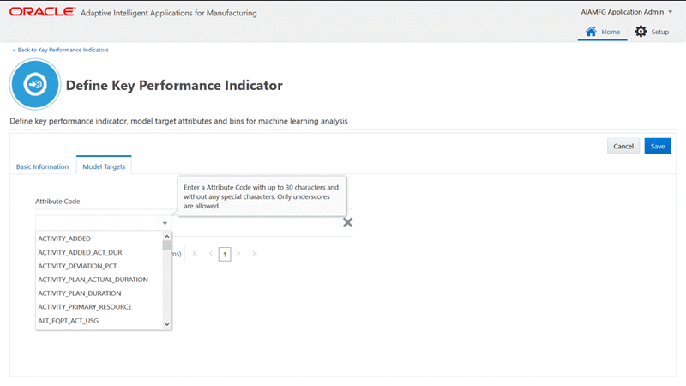Collapse the Attribute Code dropdown arrow
This screenshot has width=686, height=386.
(165, 223)
